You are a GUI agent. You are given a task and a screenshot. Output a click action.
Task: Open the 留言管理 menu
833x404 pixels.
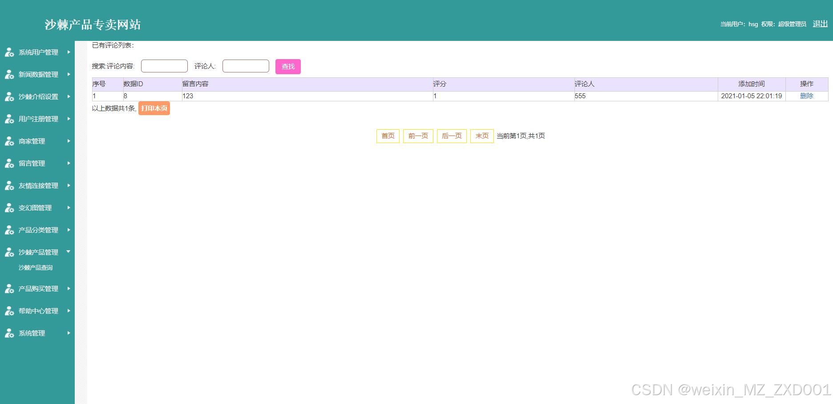[32, 164]
